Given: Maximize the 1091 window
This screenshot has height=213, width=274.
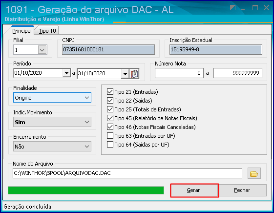Looking at the screenshot, I should [255, 8].
